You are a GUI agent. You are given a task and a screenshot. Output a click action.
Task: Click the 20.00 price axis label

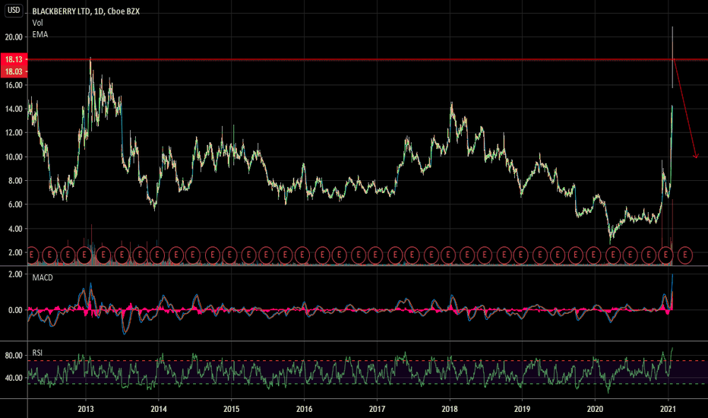(x=14, y=37)
